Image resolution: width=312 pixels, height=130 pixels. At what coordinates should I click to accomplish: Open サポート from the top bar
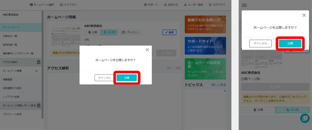151,5
